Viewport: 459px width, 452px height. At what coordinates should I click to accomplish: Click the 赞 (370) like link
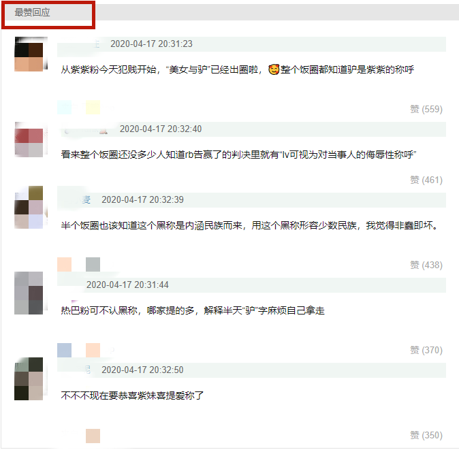click(426, 350)
